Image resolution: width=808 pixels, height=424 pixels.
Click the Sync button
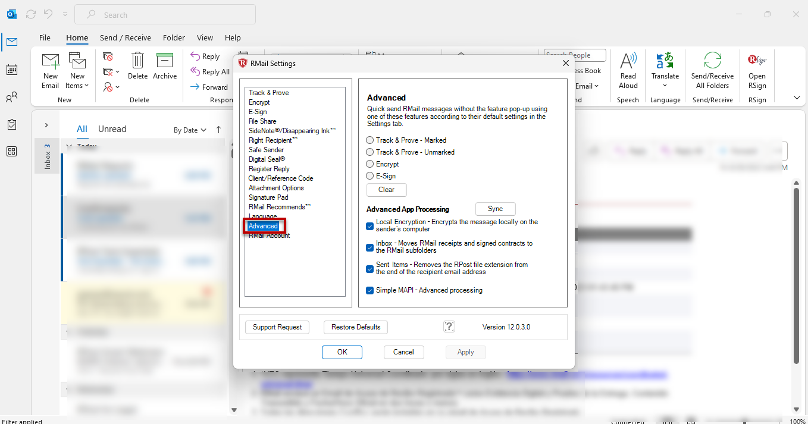click(x=496, y=209)
